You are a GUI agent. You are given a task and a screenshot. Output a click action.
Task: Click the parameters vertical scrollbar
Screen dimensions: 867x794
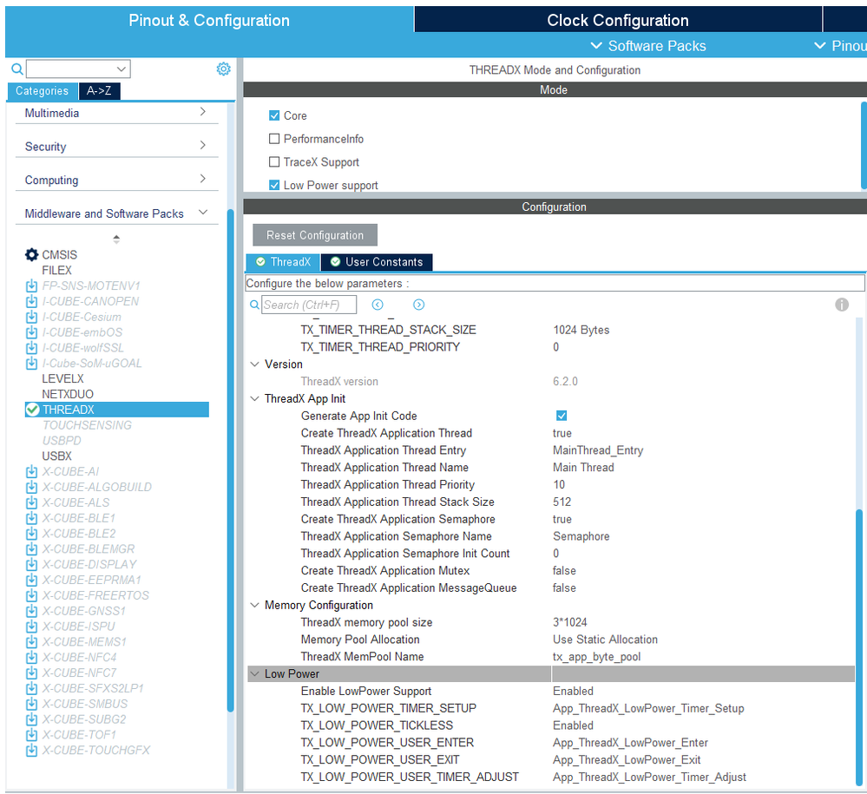pos(858,646)
